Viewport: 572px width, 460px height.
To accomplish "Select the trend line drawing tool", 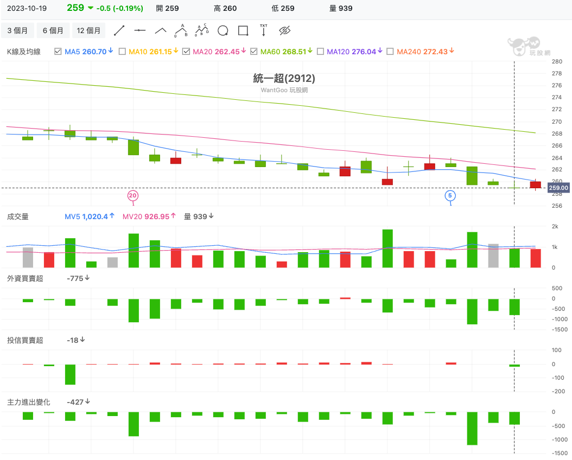I will pos(119,31).
